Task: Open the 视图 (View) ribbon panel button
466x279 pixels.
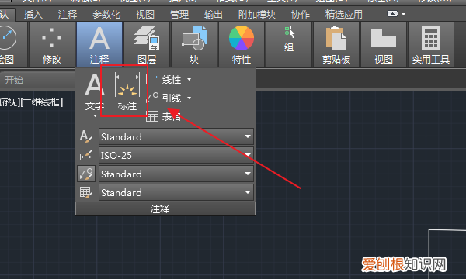Action: tap(384, 44)
